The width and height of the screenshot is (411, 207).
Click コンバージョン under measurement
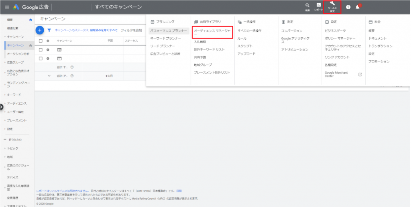(x=292, y=31)
